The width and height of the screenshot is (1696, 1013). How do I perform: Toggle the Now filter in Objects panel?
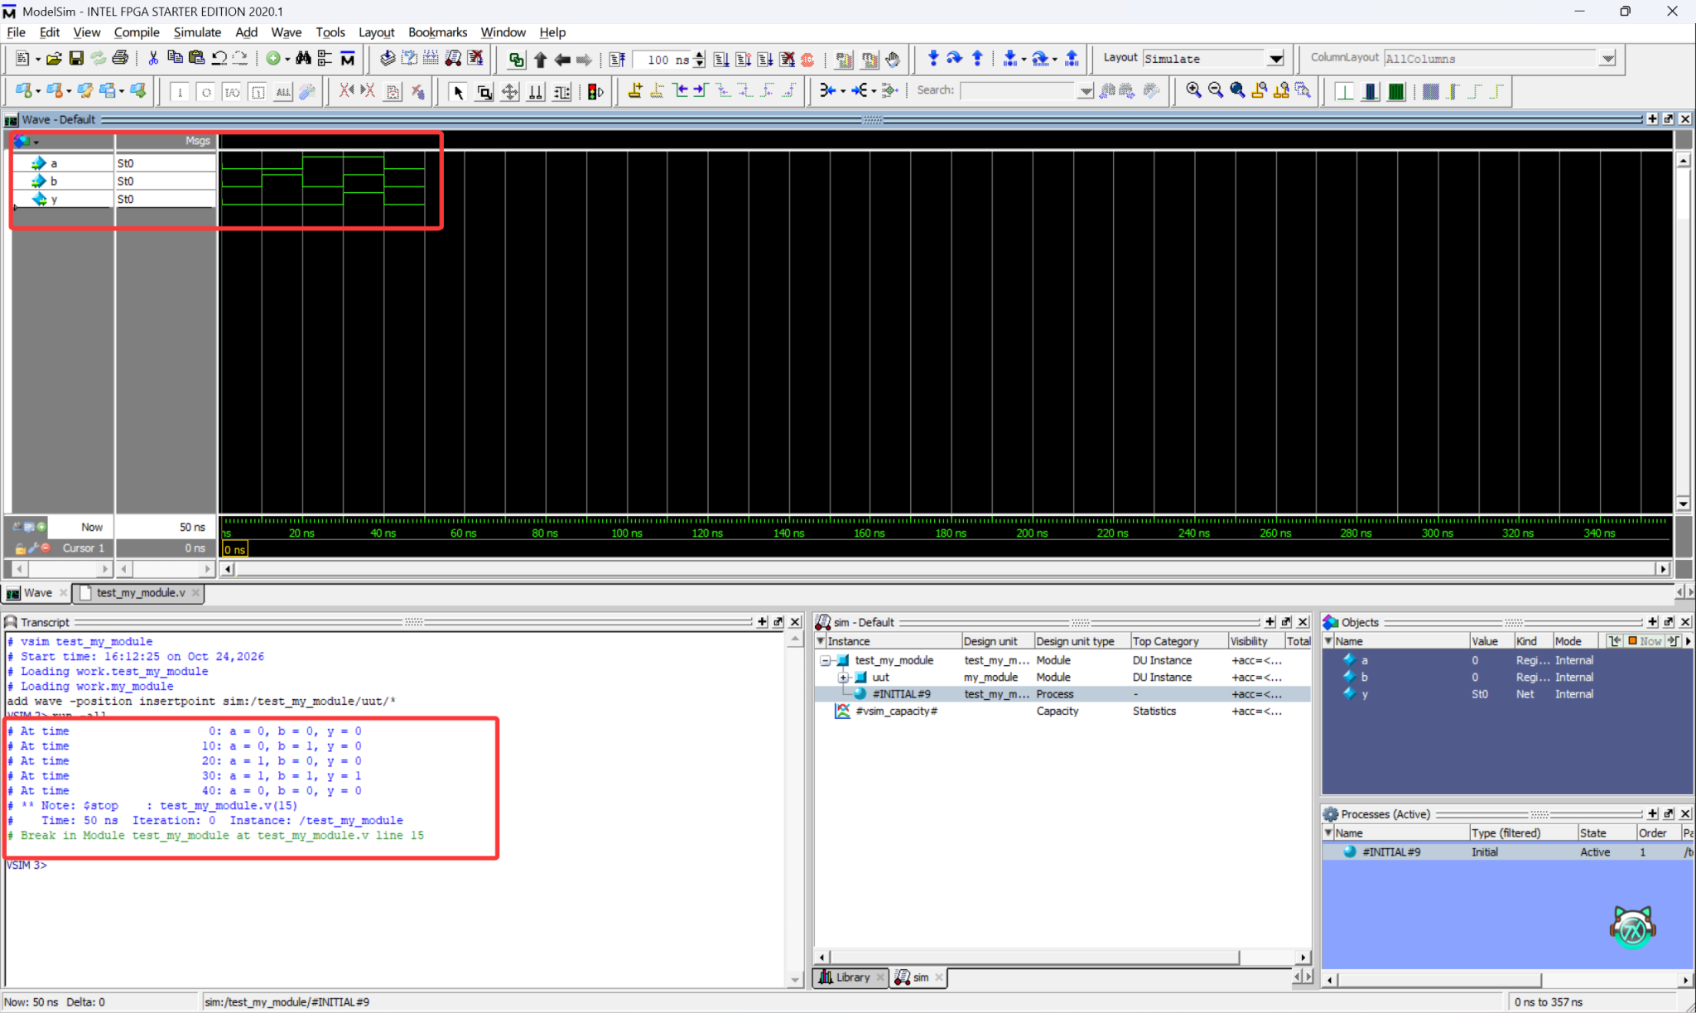coord(1645,641)
